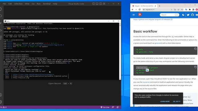Screen dimensions: 198x111
Task: Open the angular-cli releases GitHub link
Action: [153, 19]
